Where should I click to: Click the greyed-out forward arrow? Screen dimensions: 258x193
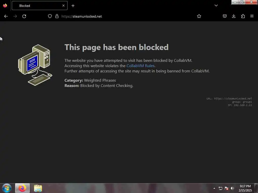tap(15, 16)
